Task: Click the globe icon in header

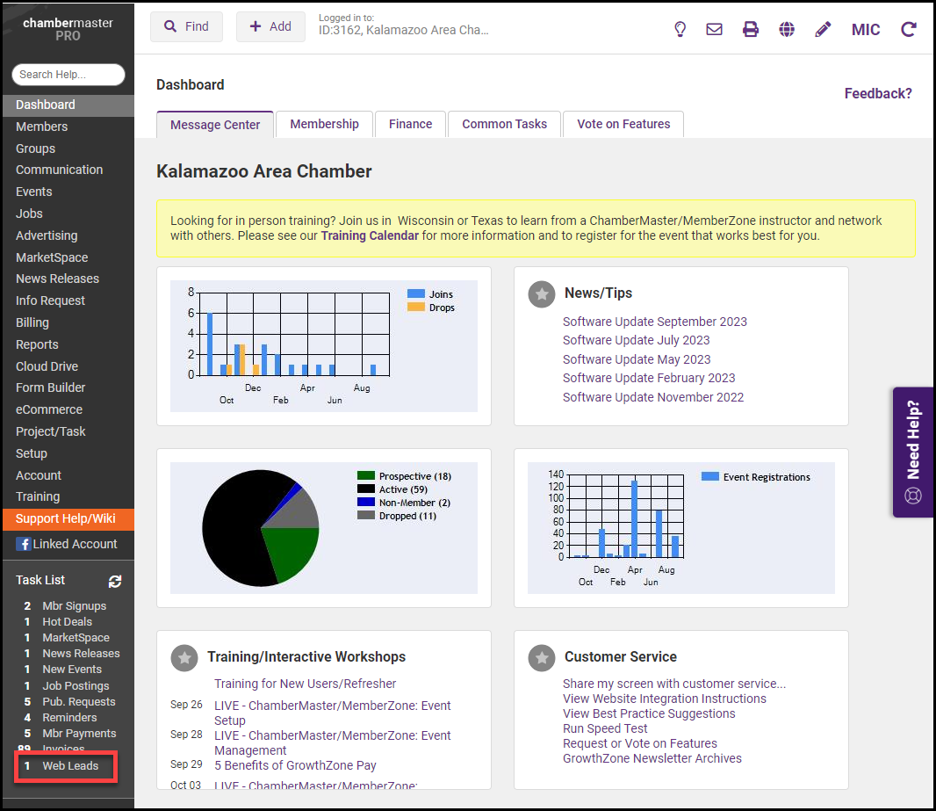Action: click(x=787, y=29)
